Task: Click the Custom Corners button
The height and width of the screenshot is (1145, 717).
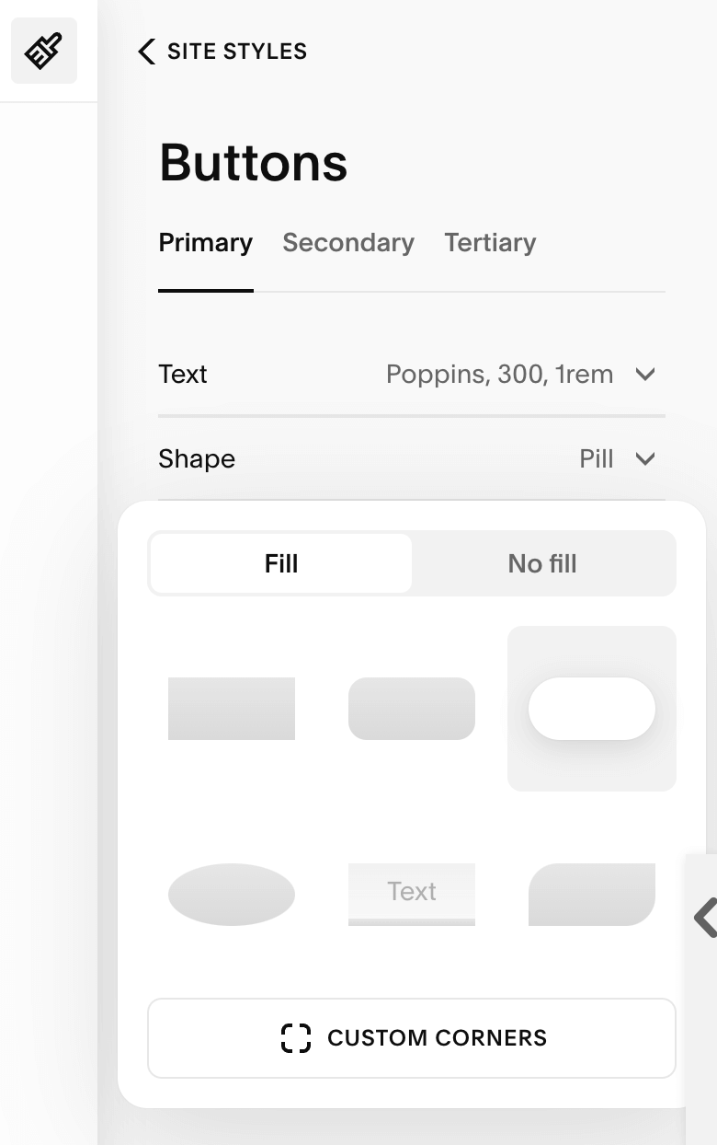Action: [x=412, y=1038]
